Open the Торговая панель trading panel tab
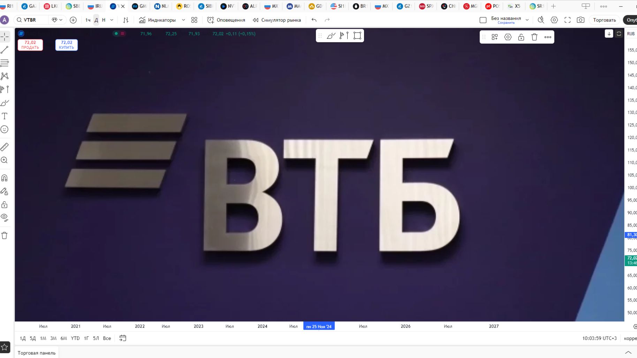Viewport: 637px width, 358px height. (x=37, y=353)
